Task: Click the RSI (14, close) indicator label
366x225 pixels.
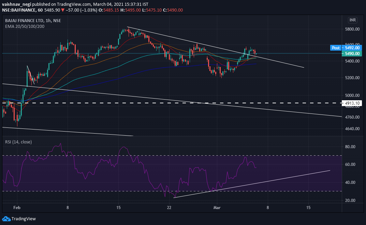Action: coord(18,142)
